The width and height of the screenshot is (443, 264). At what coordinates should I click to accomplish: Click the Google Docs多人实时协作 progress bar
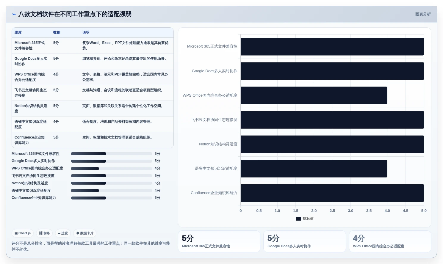point(112,161)
